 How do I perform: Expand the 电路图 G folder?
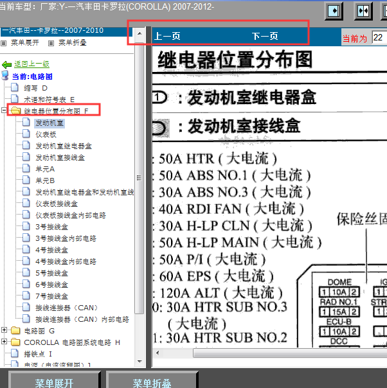point(4,330)
